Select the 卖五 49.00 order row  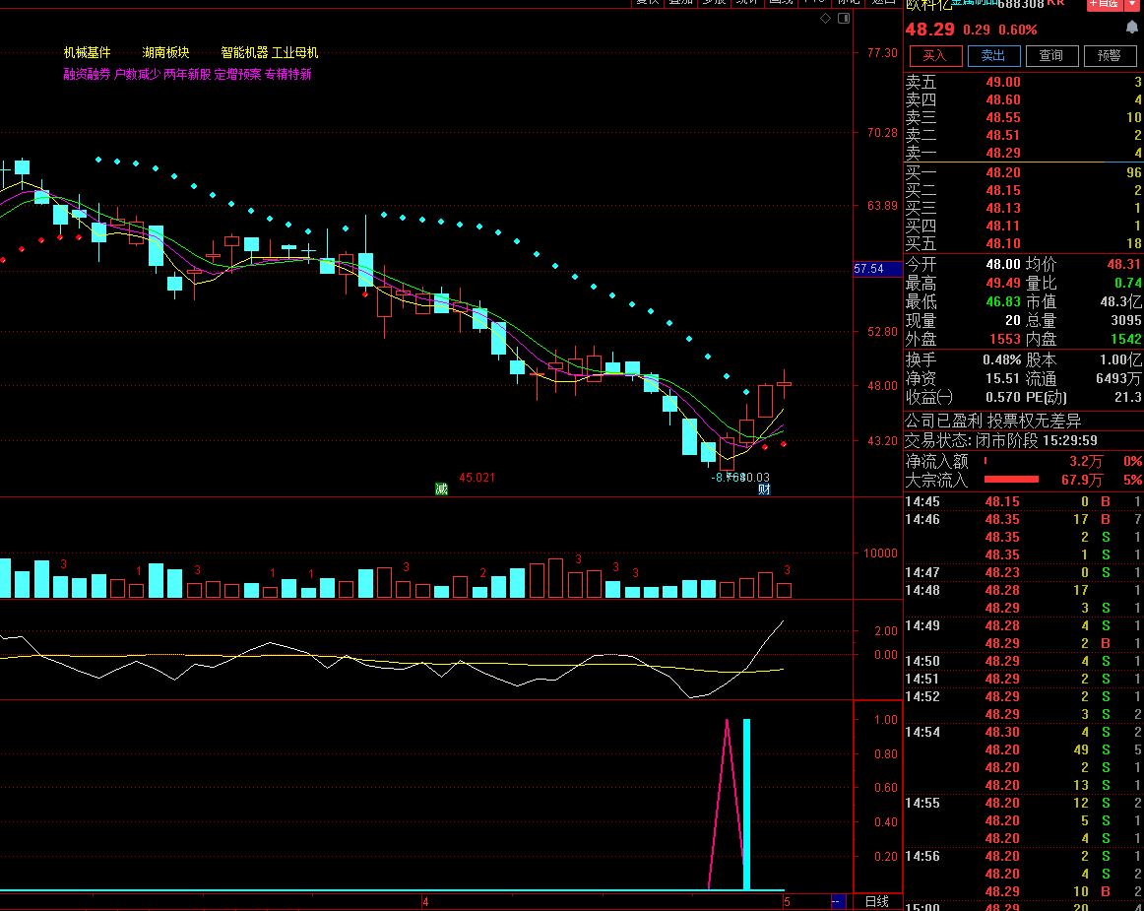click(1024, 83)
